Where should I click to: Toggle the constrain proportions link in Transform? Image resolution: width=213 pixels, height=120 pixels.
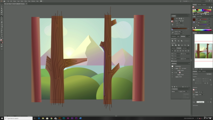(x=210, y=80)
